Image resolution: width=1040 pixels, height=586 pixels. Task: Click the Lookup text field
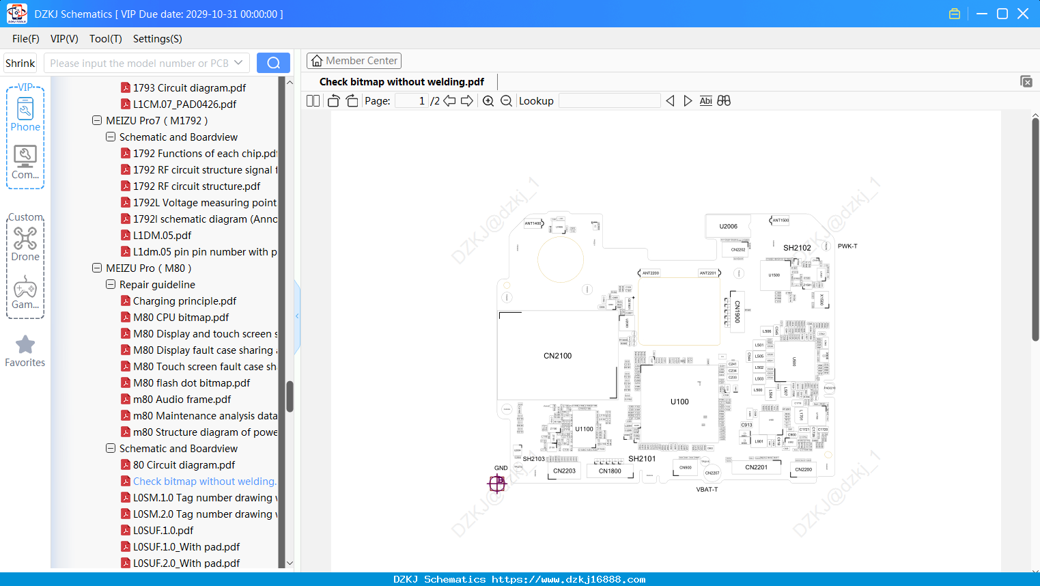pos(610,101)
